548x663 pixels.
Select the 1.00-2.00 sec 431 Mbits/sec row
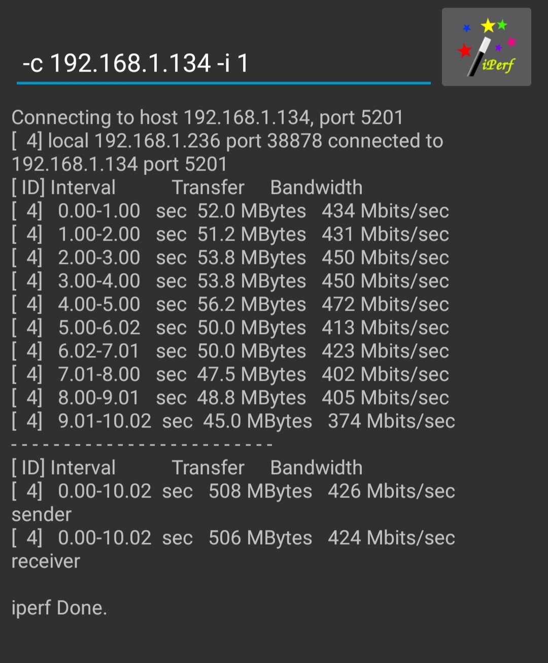click(230, 234)
